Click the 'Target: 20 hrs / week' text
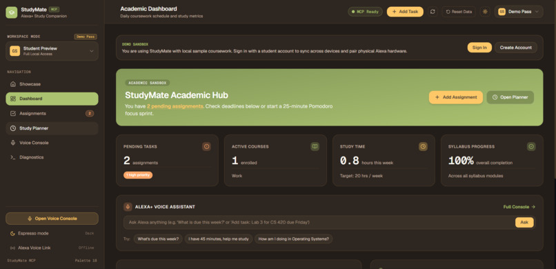The width and height of the screenshot is (556, 269). [x=361, y=176]
